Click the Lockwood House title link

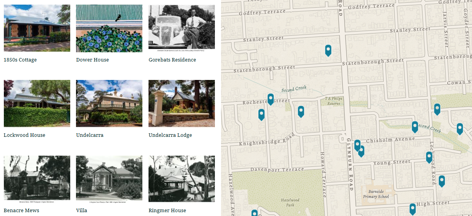point(25,135)
